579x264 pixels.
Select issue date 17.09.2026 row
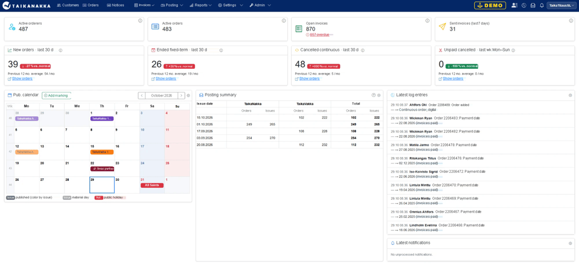pyautogui.click(x=289, y=131)
